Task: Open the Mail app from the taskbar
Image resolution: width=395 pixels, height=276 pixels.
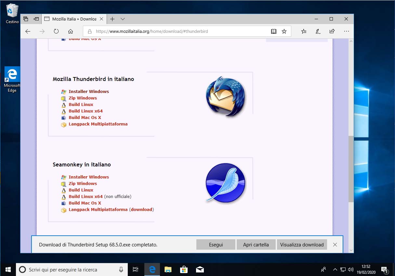Action: 200,269
